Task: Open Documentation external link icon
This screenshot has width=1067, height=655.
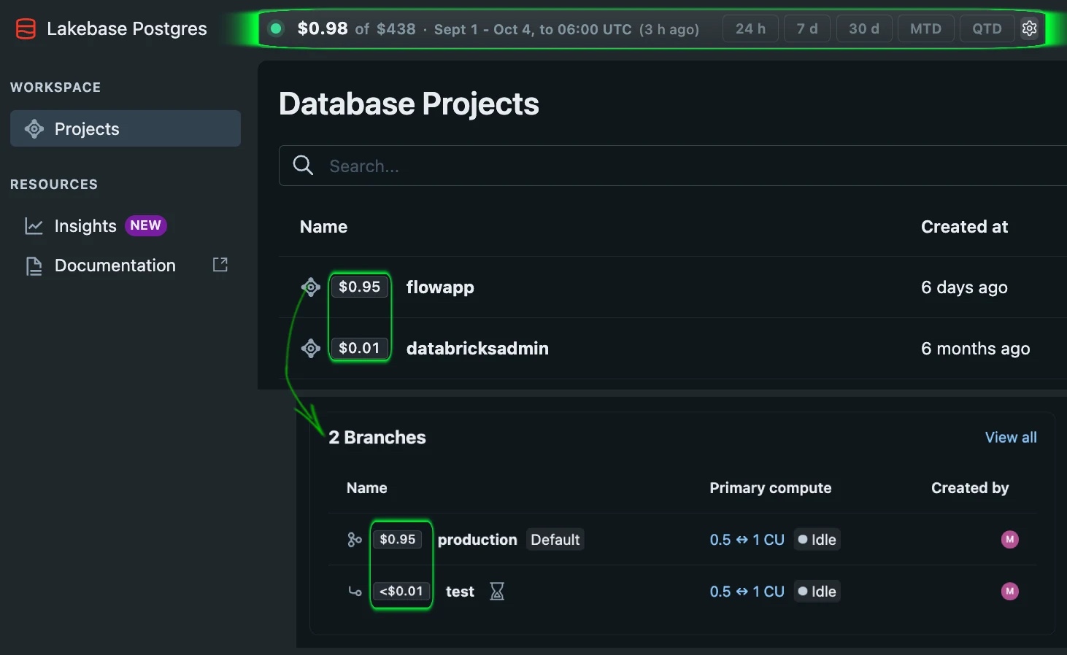Action: (220, 265)
